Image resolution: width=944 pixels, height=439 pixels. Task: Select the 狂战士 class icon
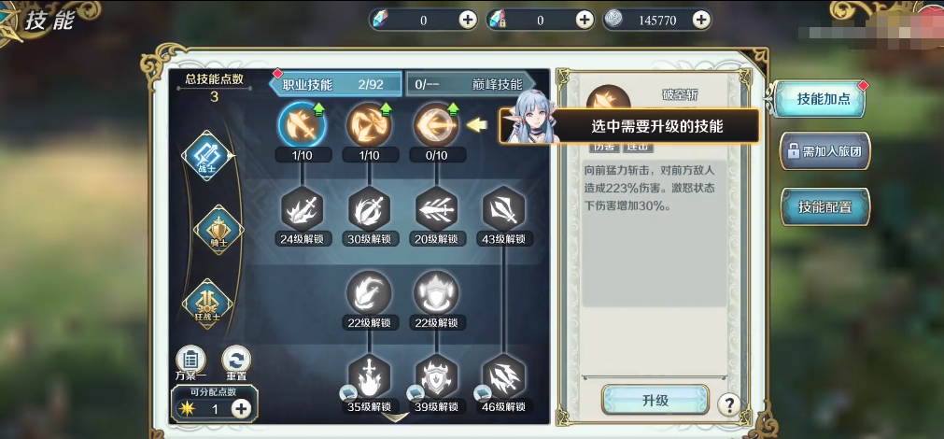207,304
